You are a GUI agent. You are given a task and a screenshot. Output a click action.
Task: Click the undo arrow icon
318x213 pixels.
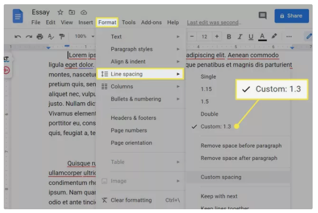pos(18,36)
